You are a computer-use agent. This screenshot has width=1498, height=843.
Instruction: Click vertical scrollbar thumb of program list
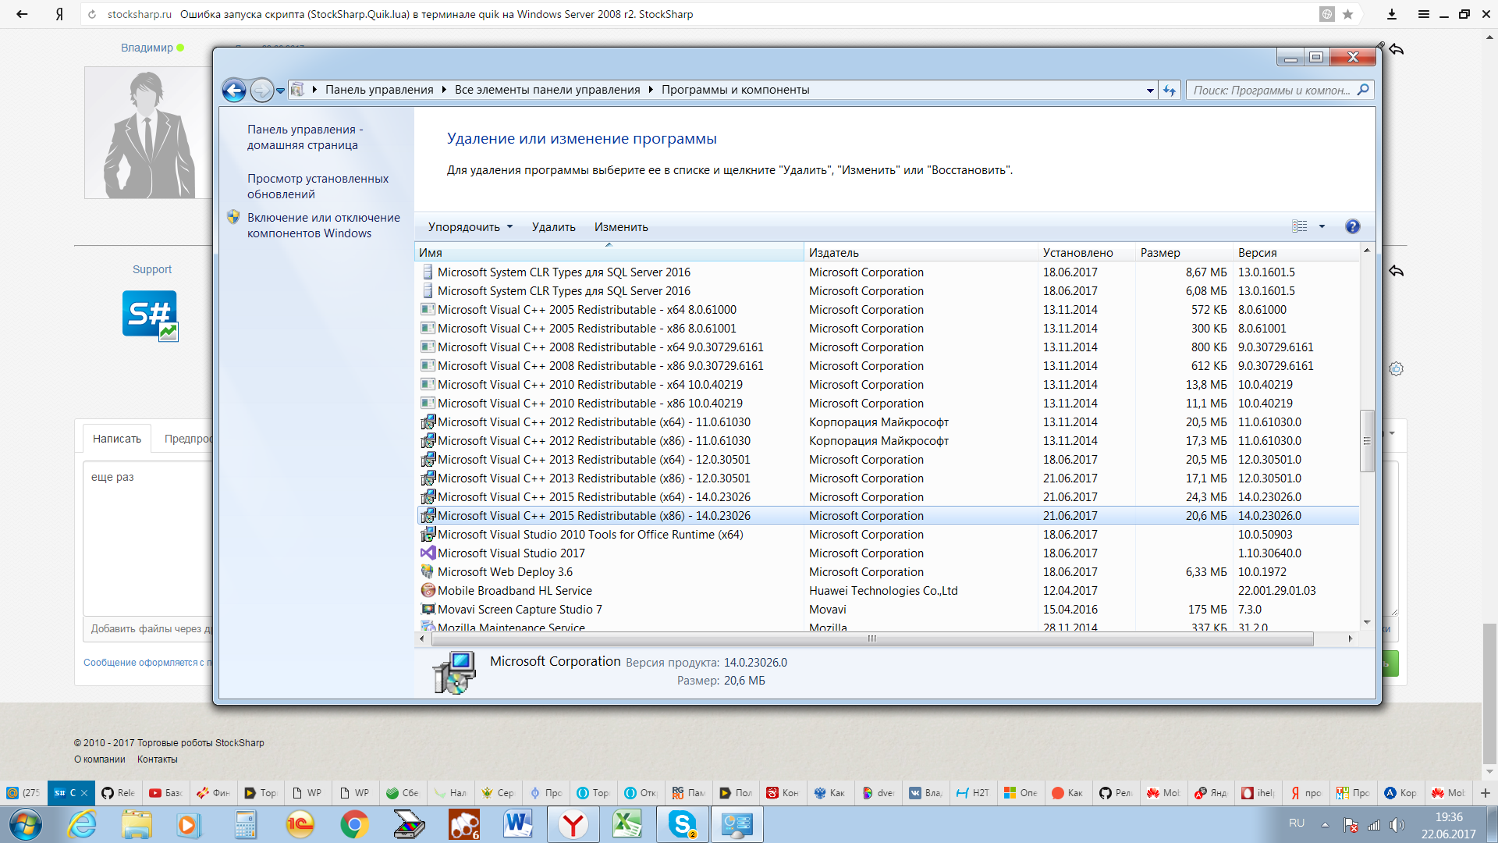[x=1366, y=441]
